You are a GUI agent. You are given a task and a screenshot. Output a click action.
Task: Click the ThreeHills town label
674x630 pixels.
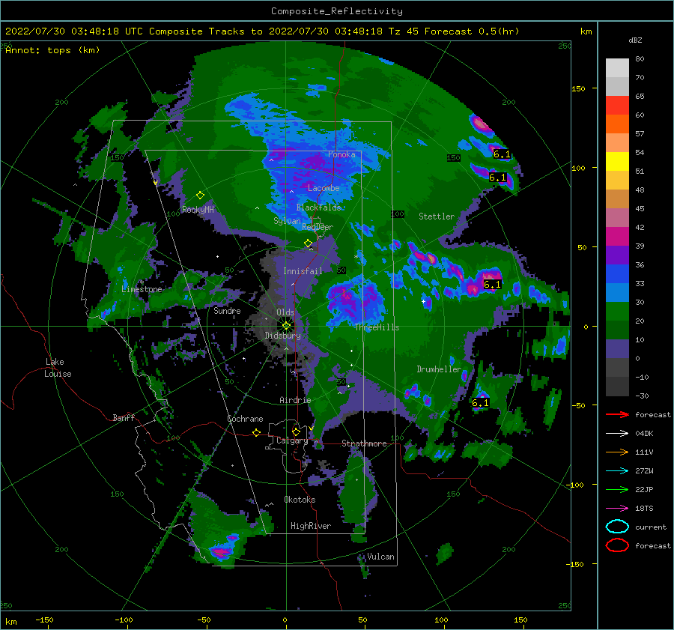point(377,327)
